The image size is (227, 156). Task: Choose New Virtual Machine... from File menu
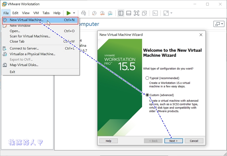tap(26, 20)
